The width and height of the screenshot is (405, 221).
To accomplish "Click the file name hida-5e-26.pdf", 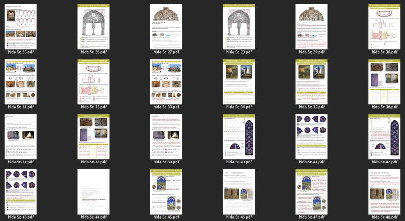I will pyautogui.click(x=94, y=52).
